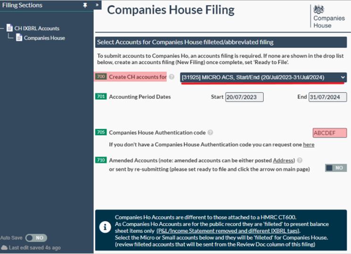Click the 'Create CH accounts for' label
Image resolution: width=351 pixels, height=254 pixels.
[138, 77]
